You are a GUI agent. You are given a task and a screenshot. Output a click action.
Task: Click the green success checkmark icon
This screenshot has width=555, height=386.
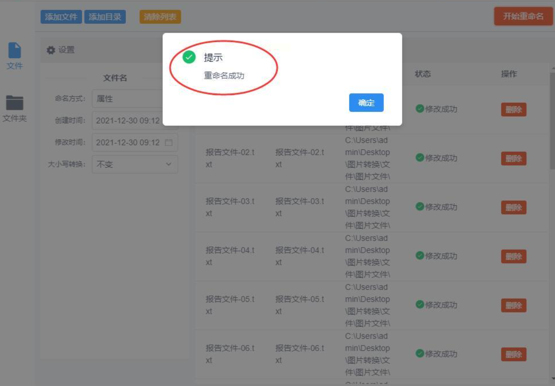pyautogui.click(x=189, y=57)
